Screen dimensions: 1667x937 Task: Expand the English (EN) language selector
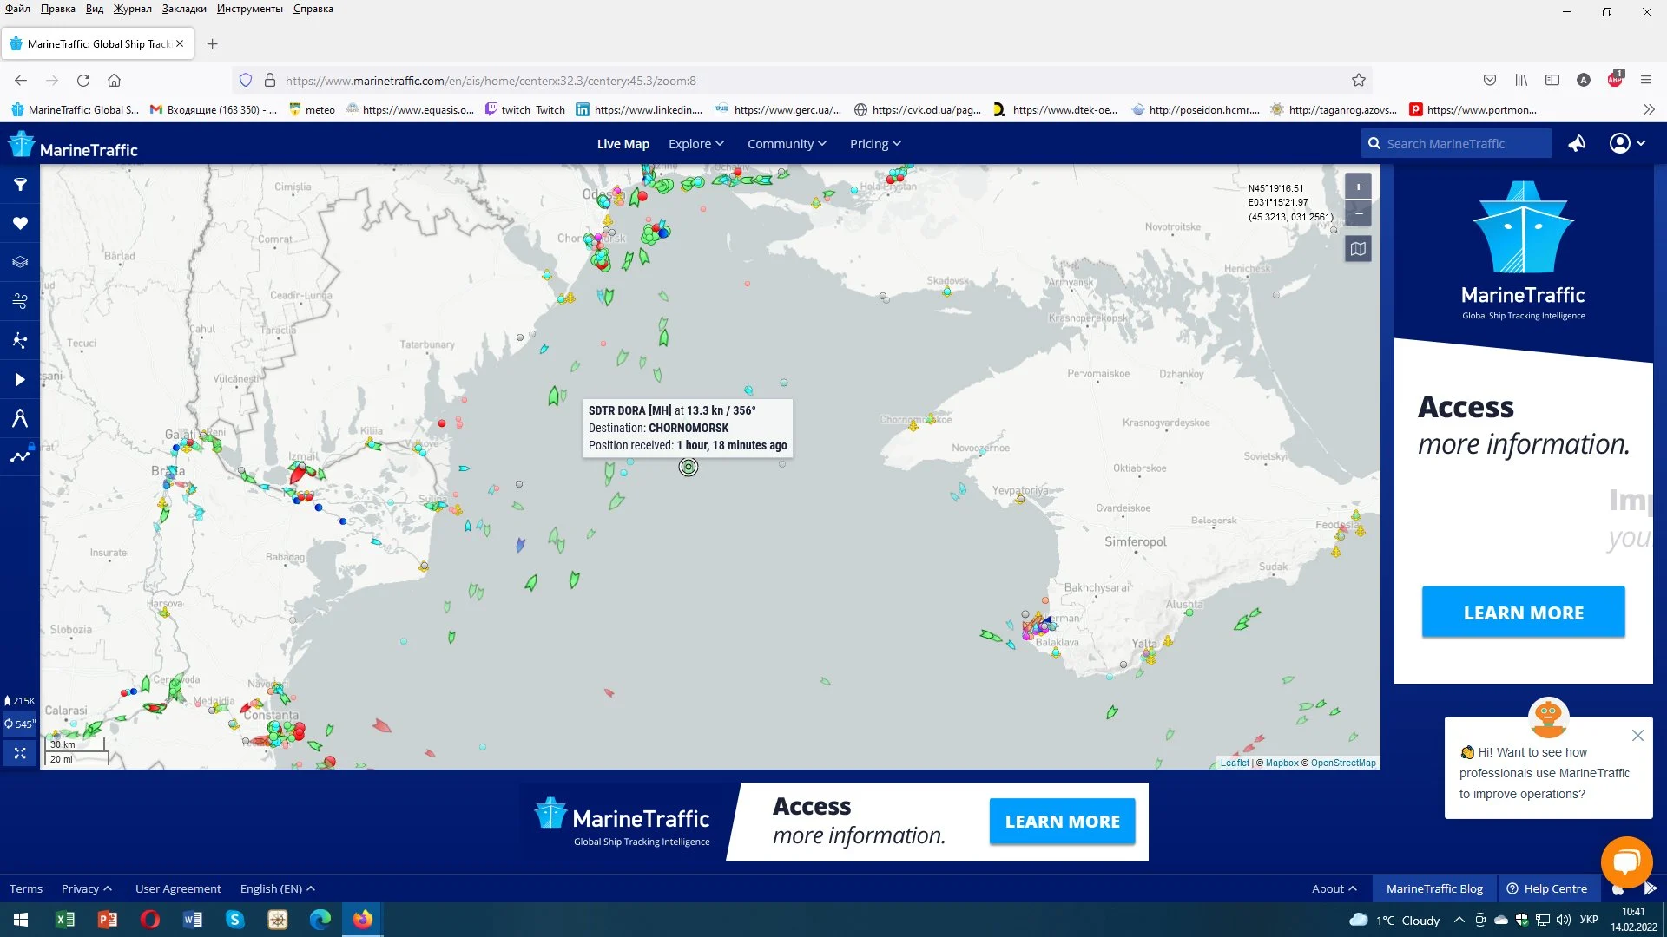pos(277,888)
